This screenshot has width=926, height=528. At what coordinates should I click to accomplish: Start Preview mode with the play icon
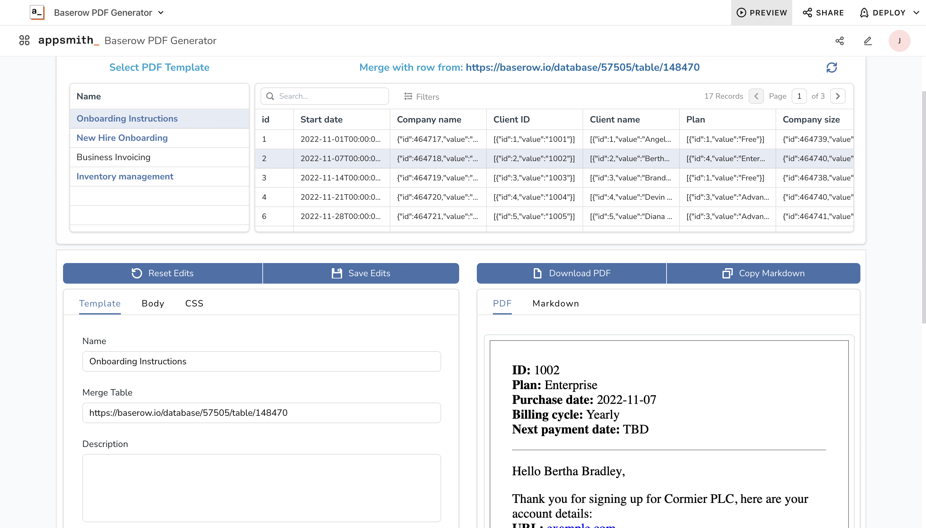point(741,12)
